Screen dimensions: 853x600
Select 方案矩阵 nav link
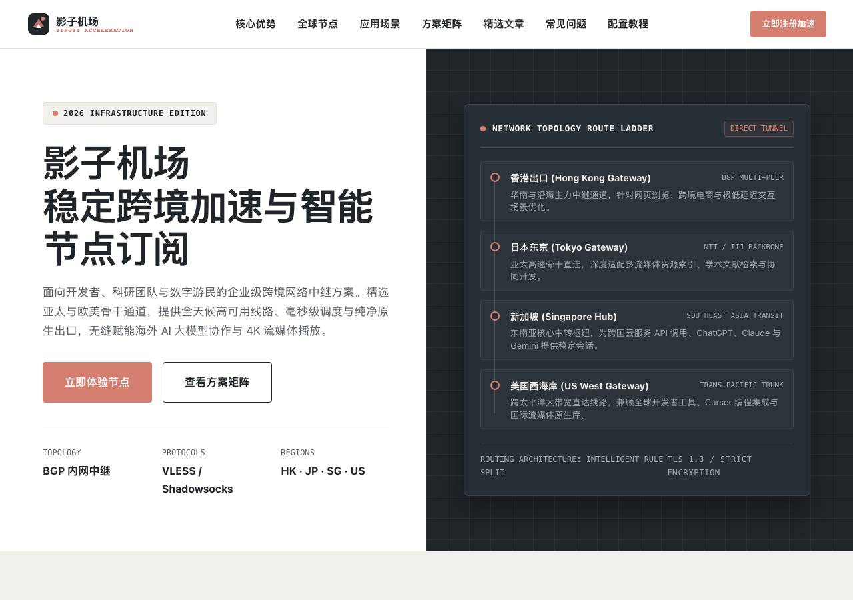click(442, 24)
